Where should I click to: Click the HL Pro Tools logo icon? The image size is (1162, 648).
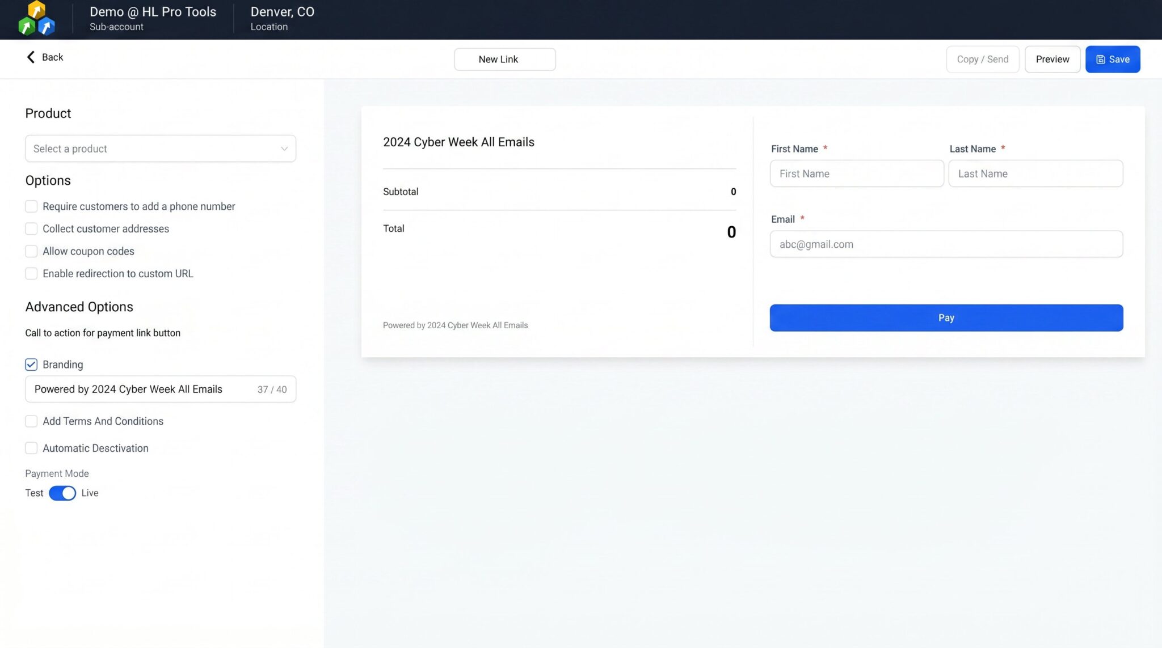tap(36, 18)
